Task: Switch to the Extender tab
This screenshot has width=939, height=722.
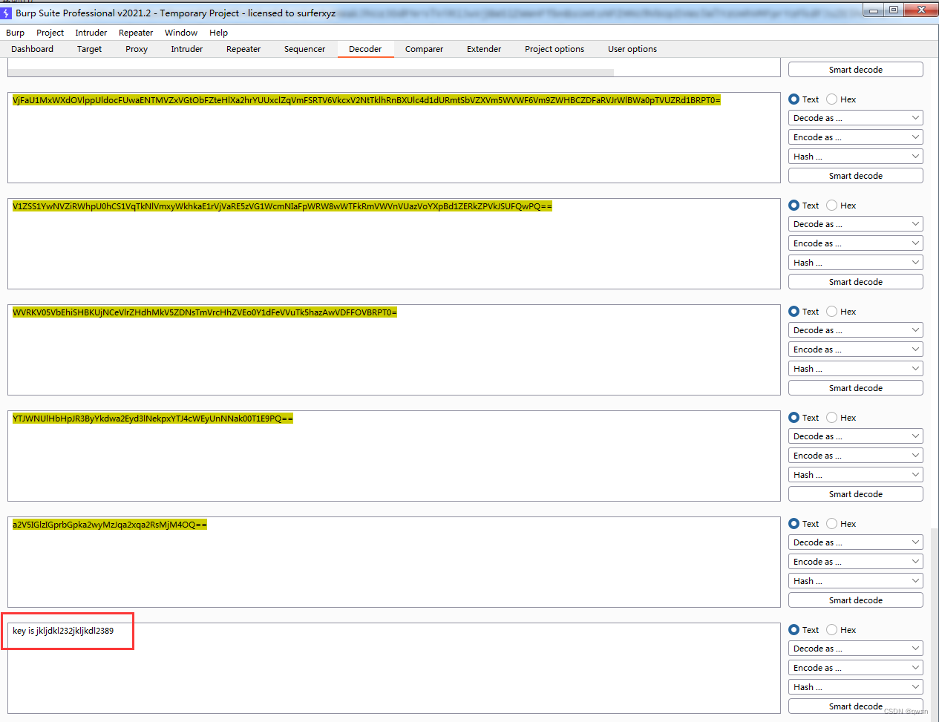Action: [x=484, y=49]
